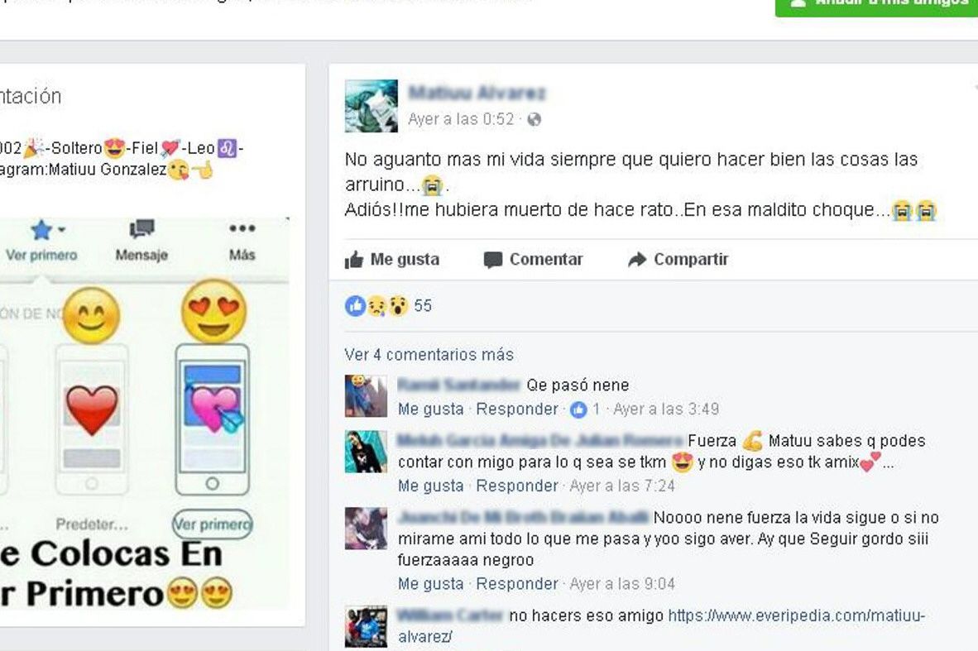Click the like icon on first comment
The image size is (978, 651).
tap(578, 409)
